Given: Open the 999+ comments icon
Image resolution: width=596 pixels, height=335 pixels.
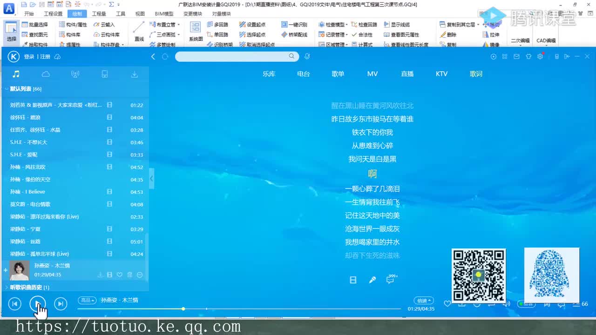Looking at the screenshot, I should pos(392,279).
